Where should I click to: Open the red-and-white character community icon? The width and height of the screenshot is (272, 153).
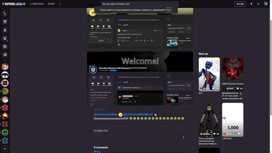[5, 116]
